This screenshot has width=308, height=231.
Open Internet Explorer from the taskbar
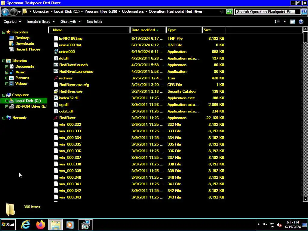tap(26, 224)
